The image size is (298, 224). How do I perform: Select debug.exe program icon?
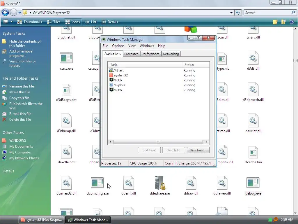tap(253, 183)
